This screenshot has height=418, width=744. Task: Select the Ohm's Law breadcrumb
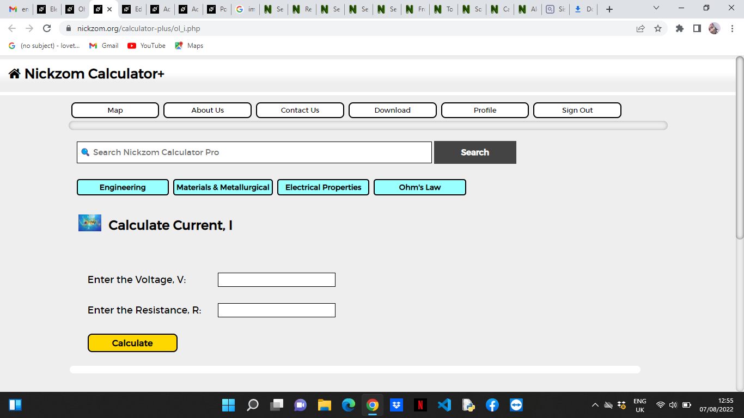coord(420,187)
